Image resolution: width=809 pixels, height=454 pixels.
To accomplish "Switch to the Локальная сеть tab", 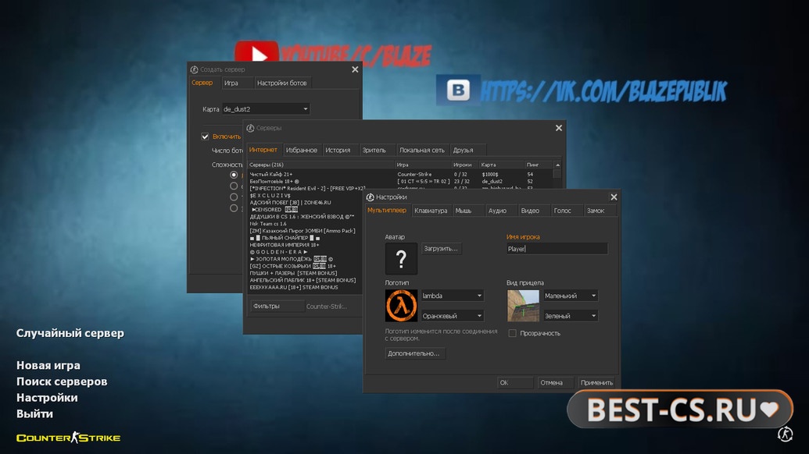I will pyautogui.click(x=421, y=151).
